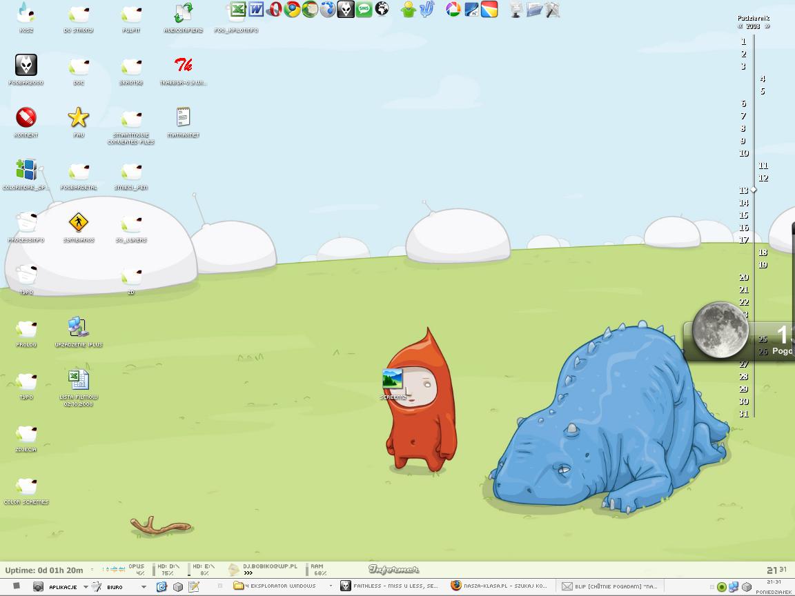Select the Fav star desktop icon

pos(79,122)
